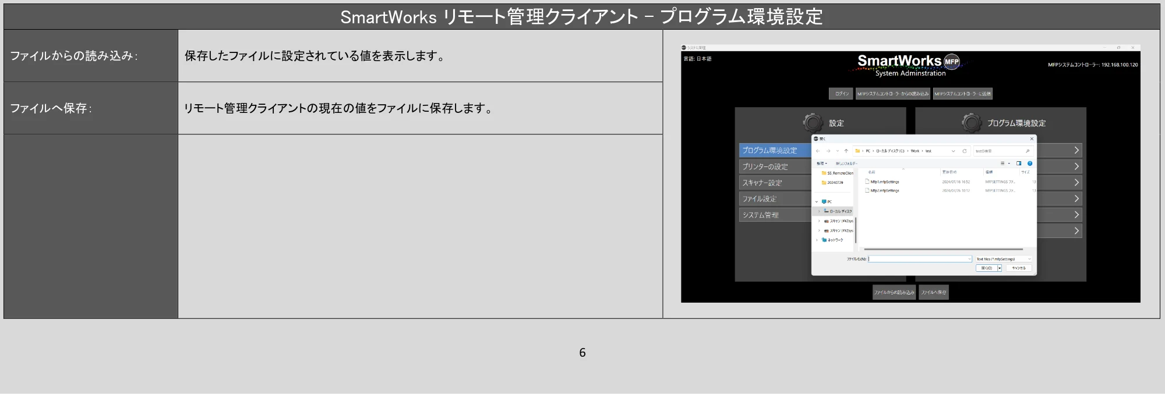Viewport: 1165px width, 394px height.
Task: Click PC in the address bar breadcrumb
Action: 868,151
